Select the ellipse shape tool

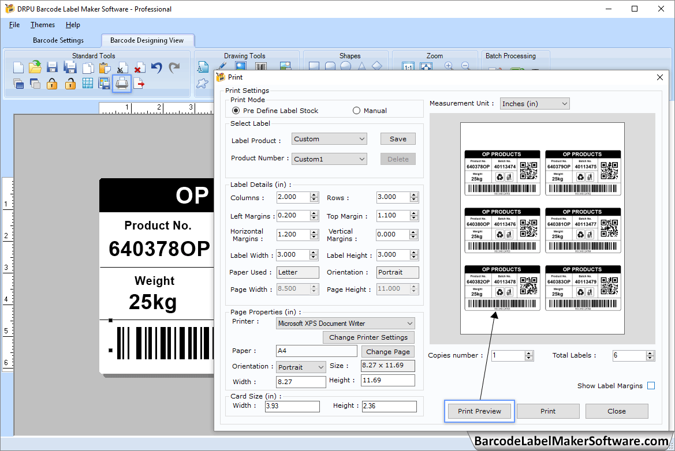[346, 65]
